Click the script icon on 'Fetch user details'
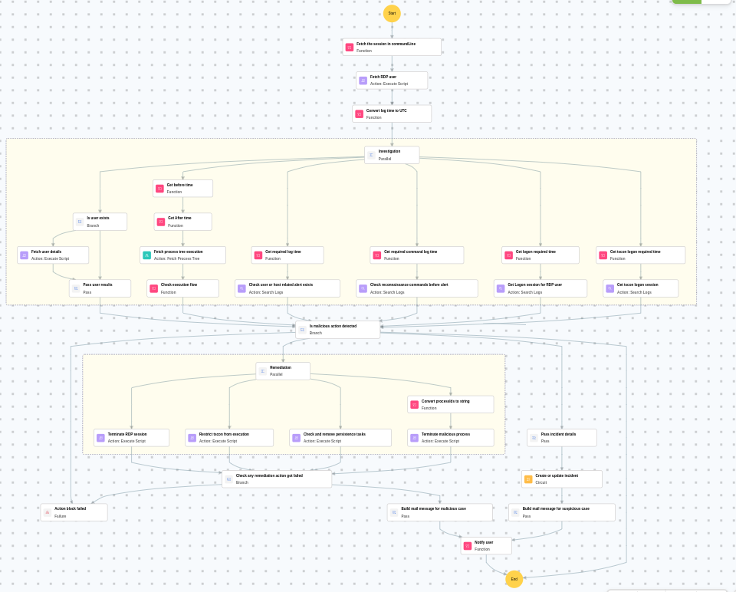 point(24,255)
